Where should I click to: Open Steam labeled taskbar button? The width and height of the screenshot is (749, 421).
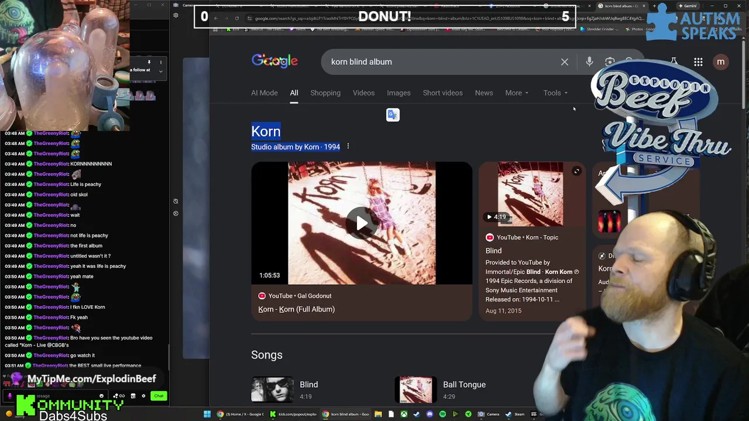pos(516,414)
